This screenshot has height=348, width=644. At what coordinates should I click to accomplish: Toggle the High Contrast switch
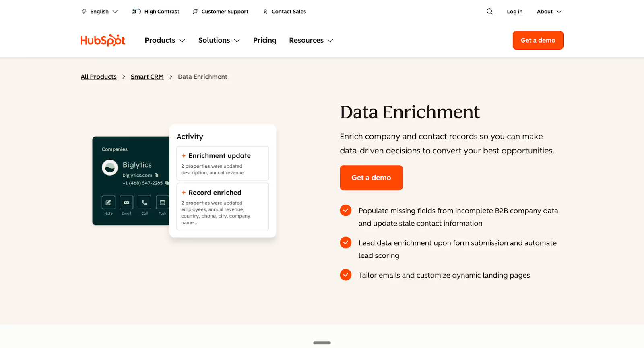click(x=136, y=12)
